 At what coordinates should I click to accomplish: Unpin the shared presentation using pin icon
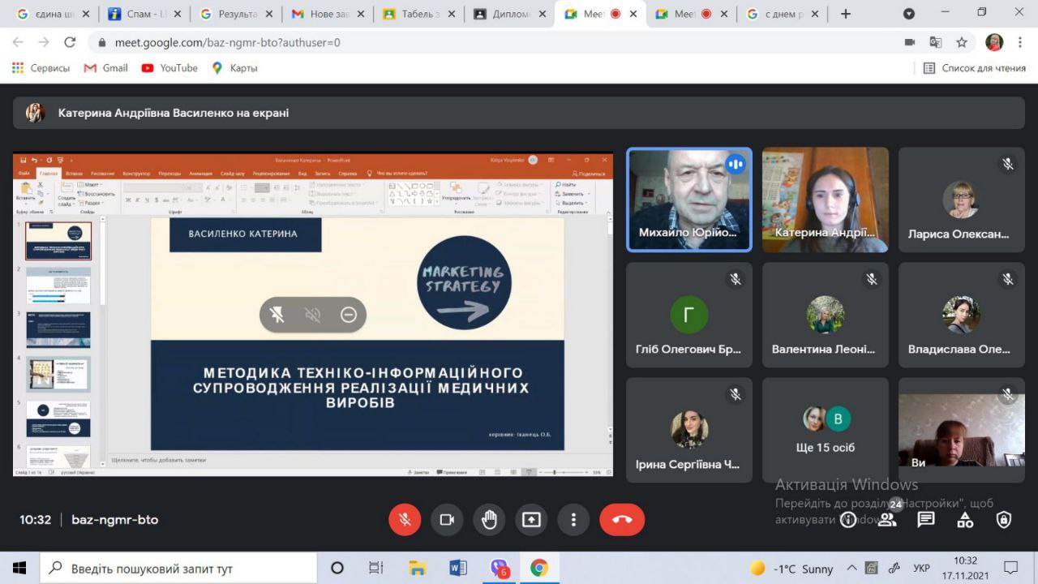pos(277,315)
